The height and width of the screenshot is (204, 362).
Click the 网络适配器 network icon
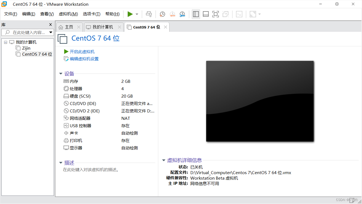pos(66,118)
